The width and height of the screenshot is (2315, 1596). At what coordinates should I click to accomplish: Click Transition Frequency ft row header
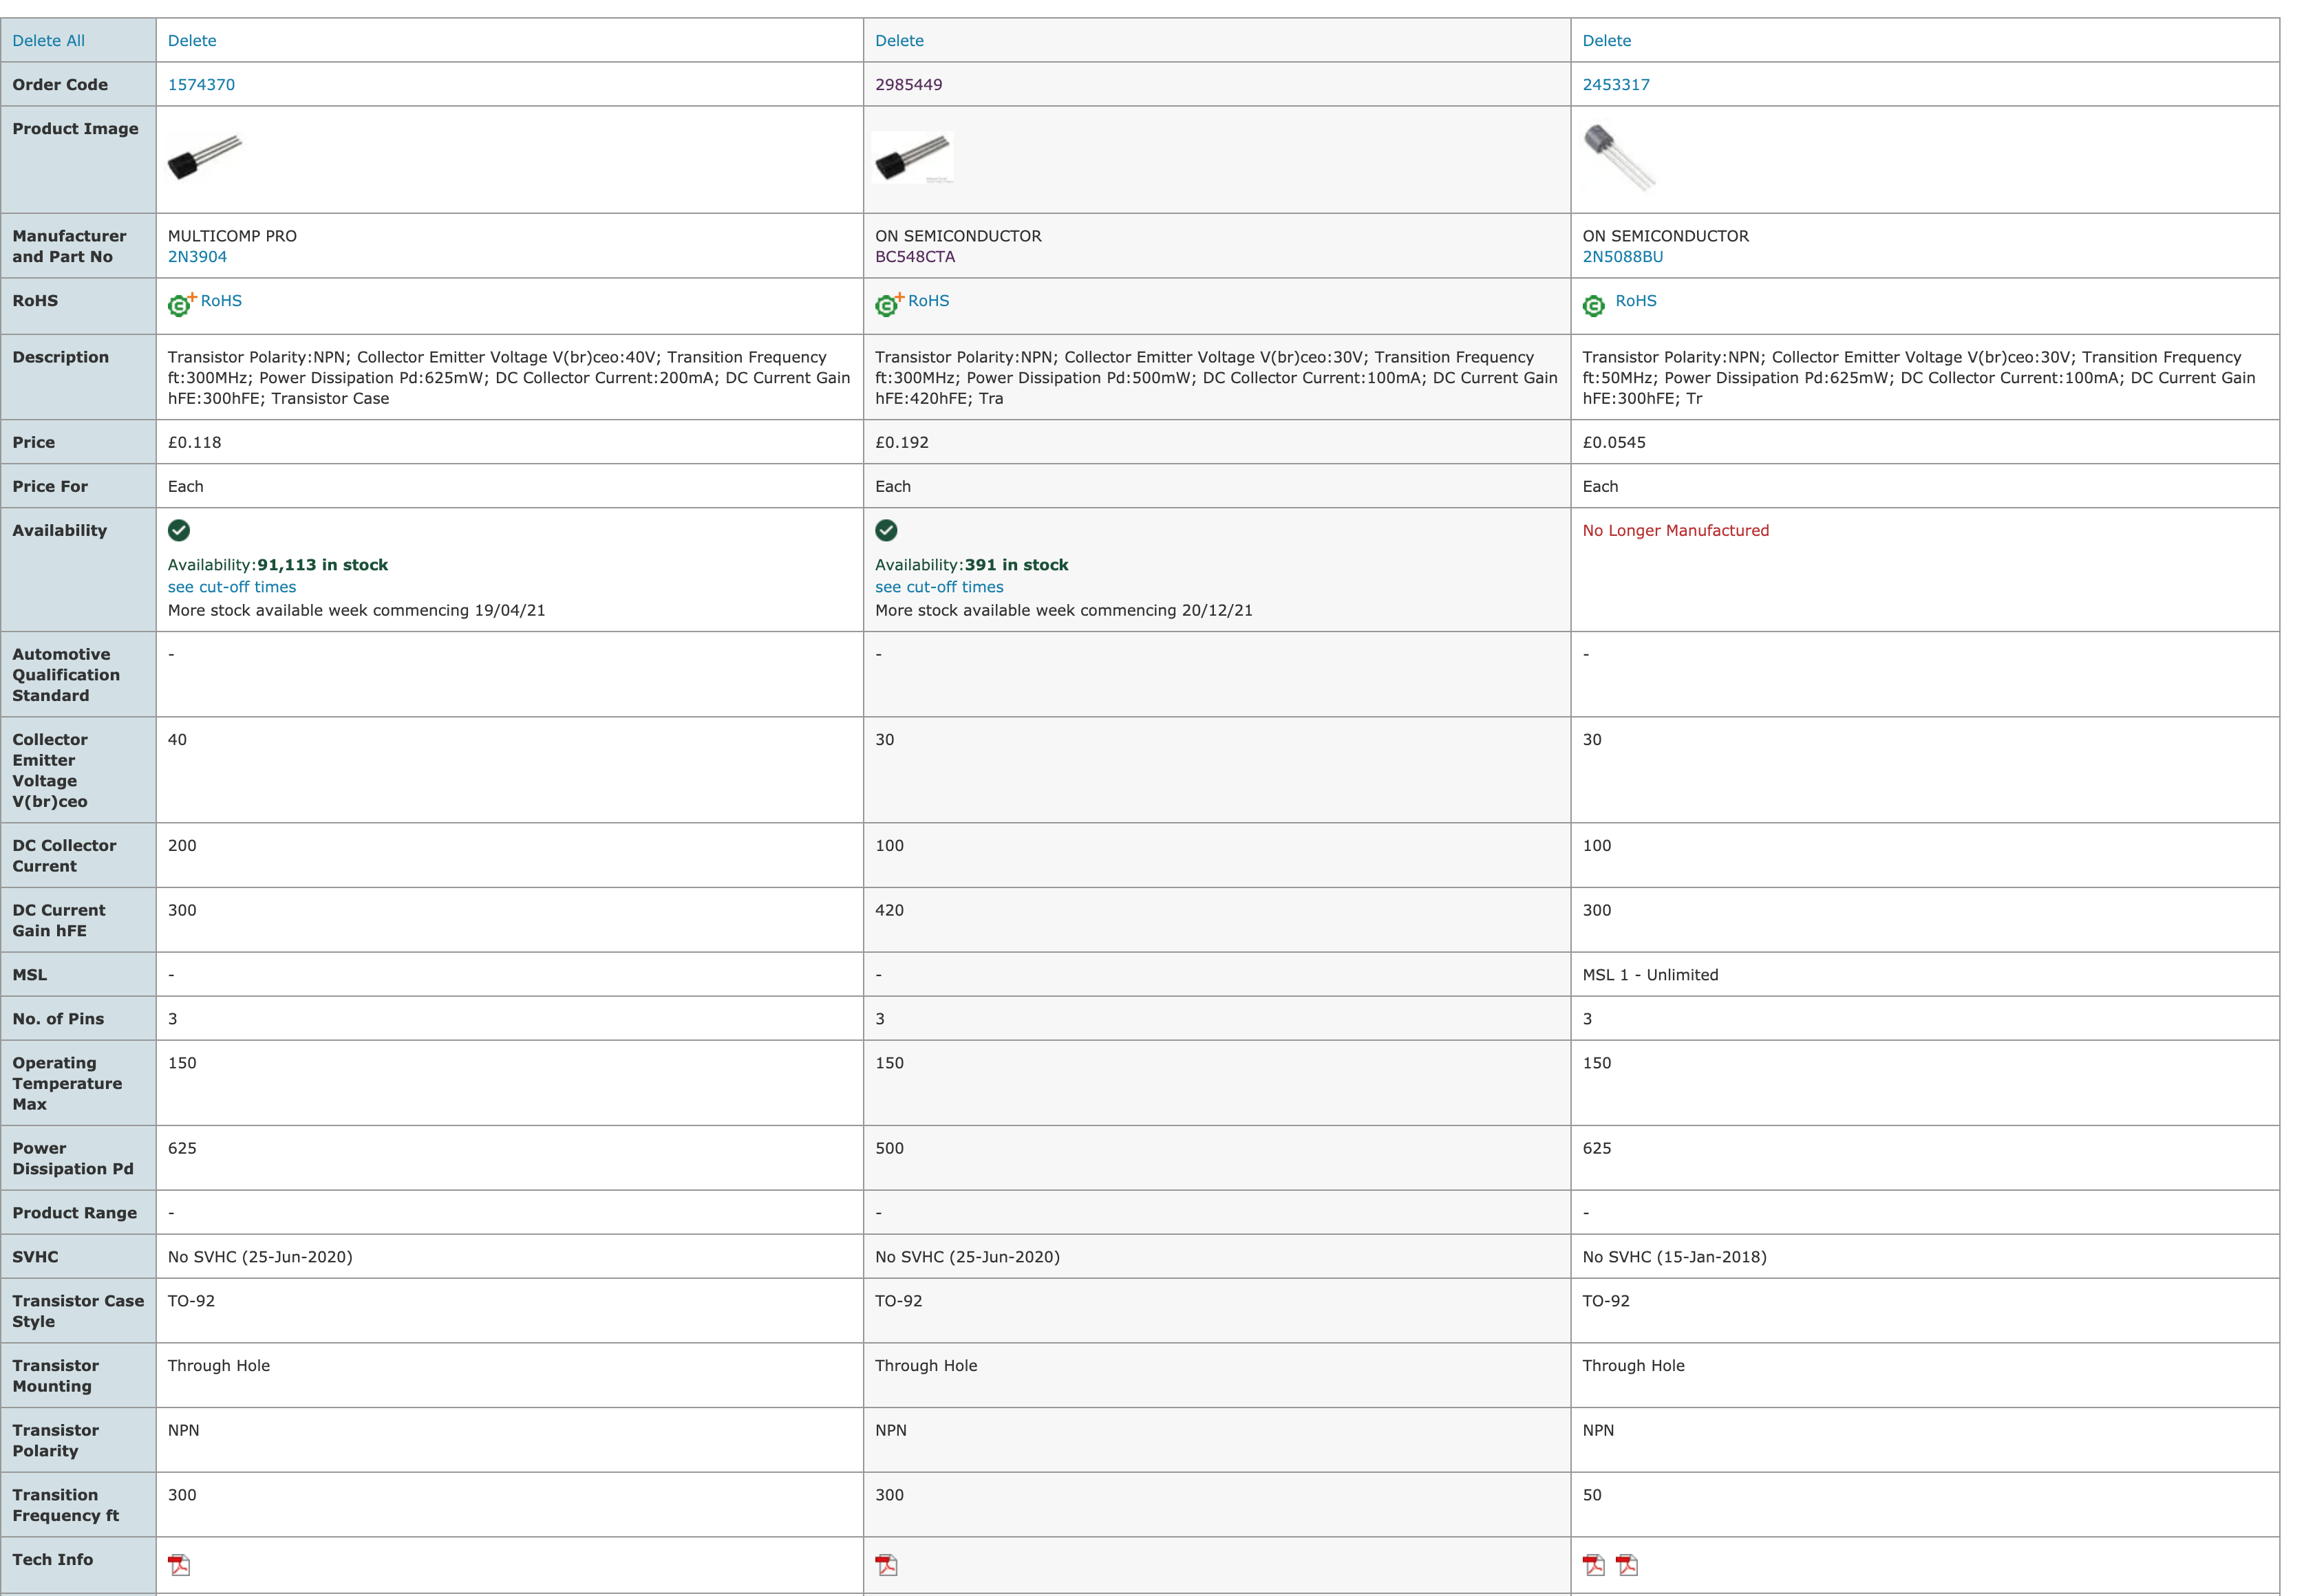pos(78,1505)
